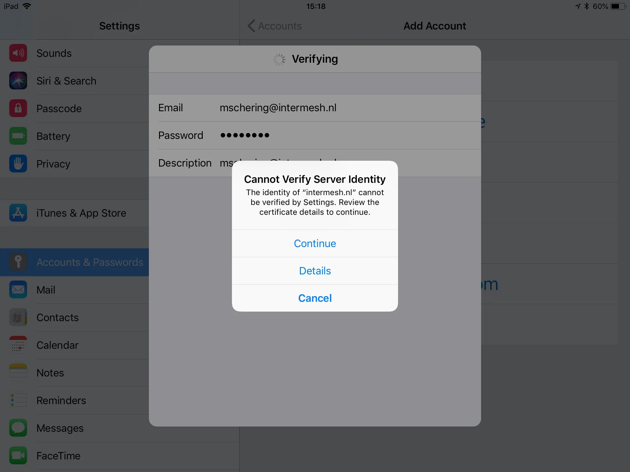Viewport: 630px width, 472px height.
Task: Tap the Email field with mschering@intermesh.nl
Action: [278, 108]
